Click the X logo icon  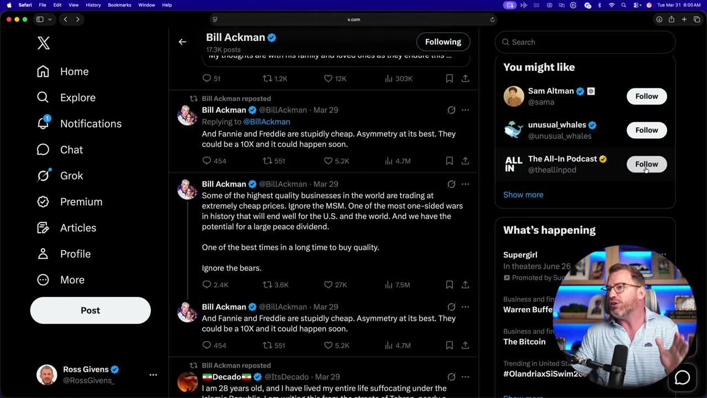[44, 43]
